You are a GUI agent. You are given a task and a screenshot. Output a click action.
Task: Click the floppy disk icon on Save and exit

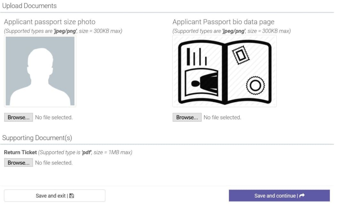pyautogui.click(x=72, y=196)
